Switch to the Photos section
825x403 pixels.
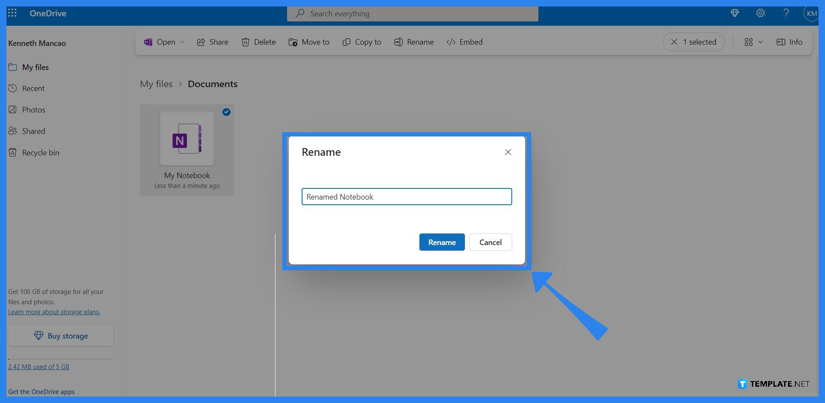[34, 109]
